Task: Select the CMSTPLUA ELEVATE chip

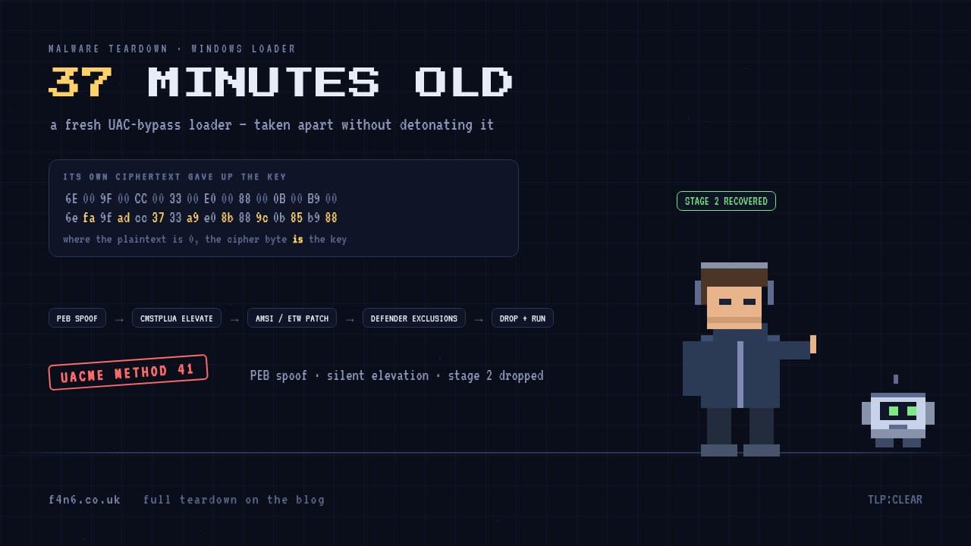Action: [177, 318]
